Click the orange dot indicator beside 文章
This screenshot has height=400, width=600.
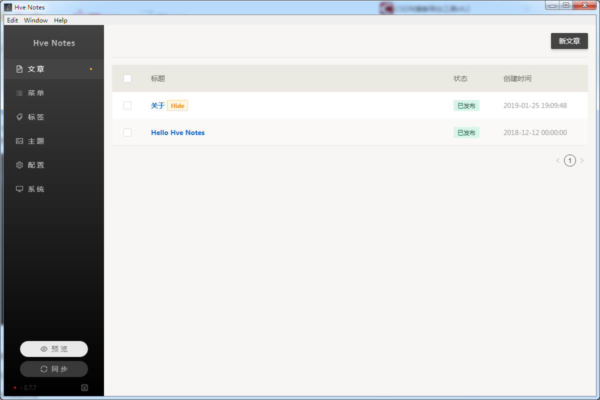[x=91, y=69]
